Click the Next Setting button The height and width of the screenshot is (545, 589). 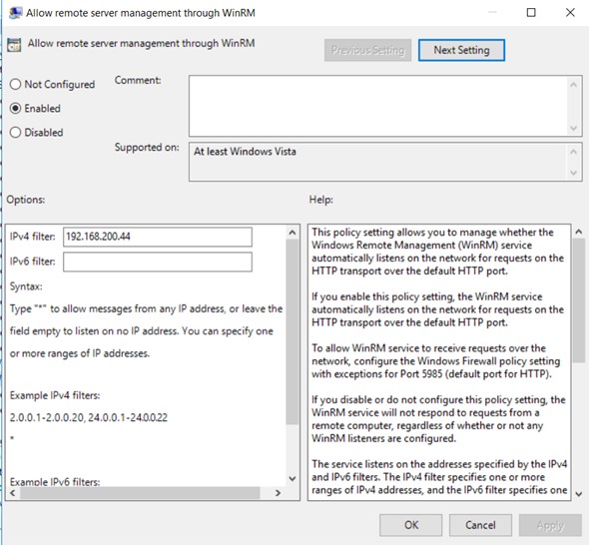click(x=461, y=50)
